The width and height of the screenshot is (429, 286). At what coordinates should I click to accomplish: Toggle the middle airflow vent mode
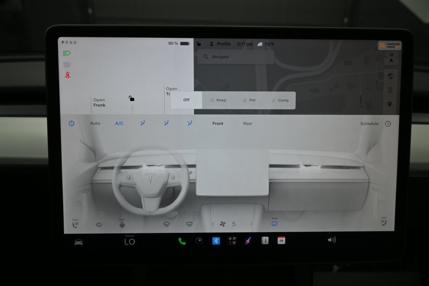pyautogui.click(x=166, y=123)
